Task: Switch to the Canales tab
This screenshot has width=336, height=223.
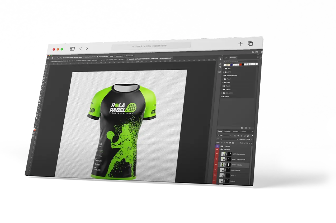Action: [243, 132]
